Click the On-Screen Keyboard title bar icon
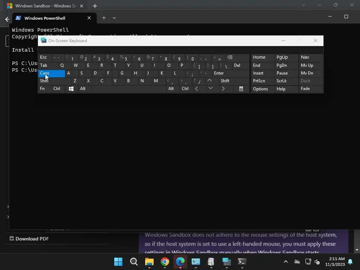 coord(44,40)
